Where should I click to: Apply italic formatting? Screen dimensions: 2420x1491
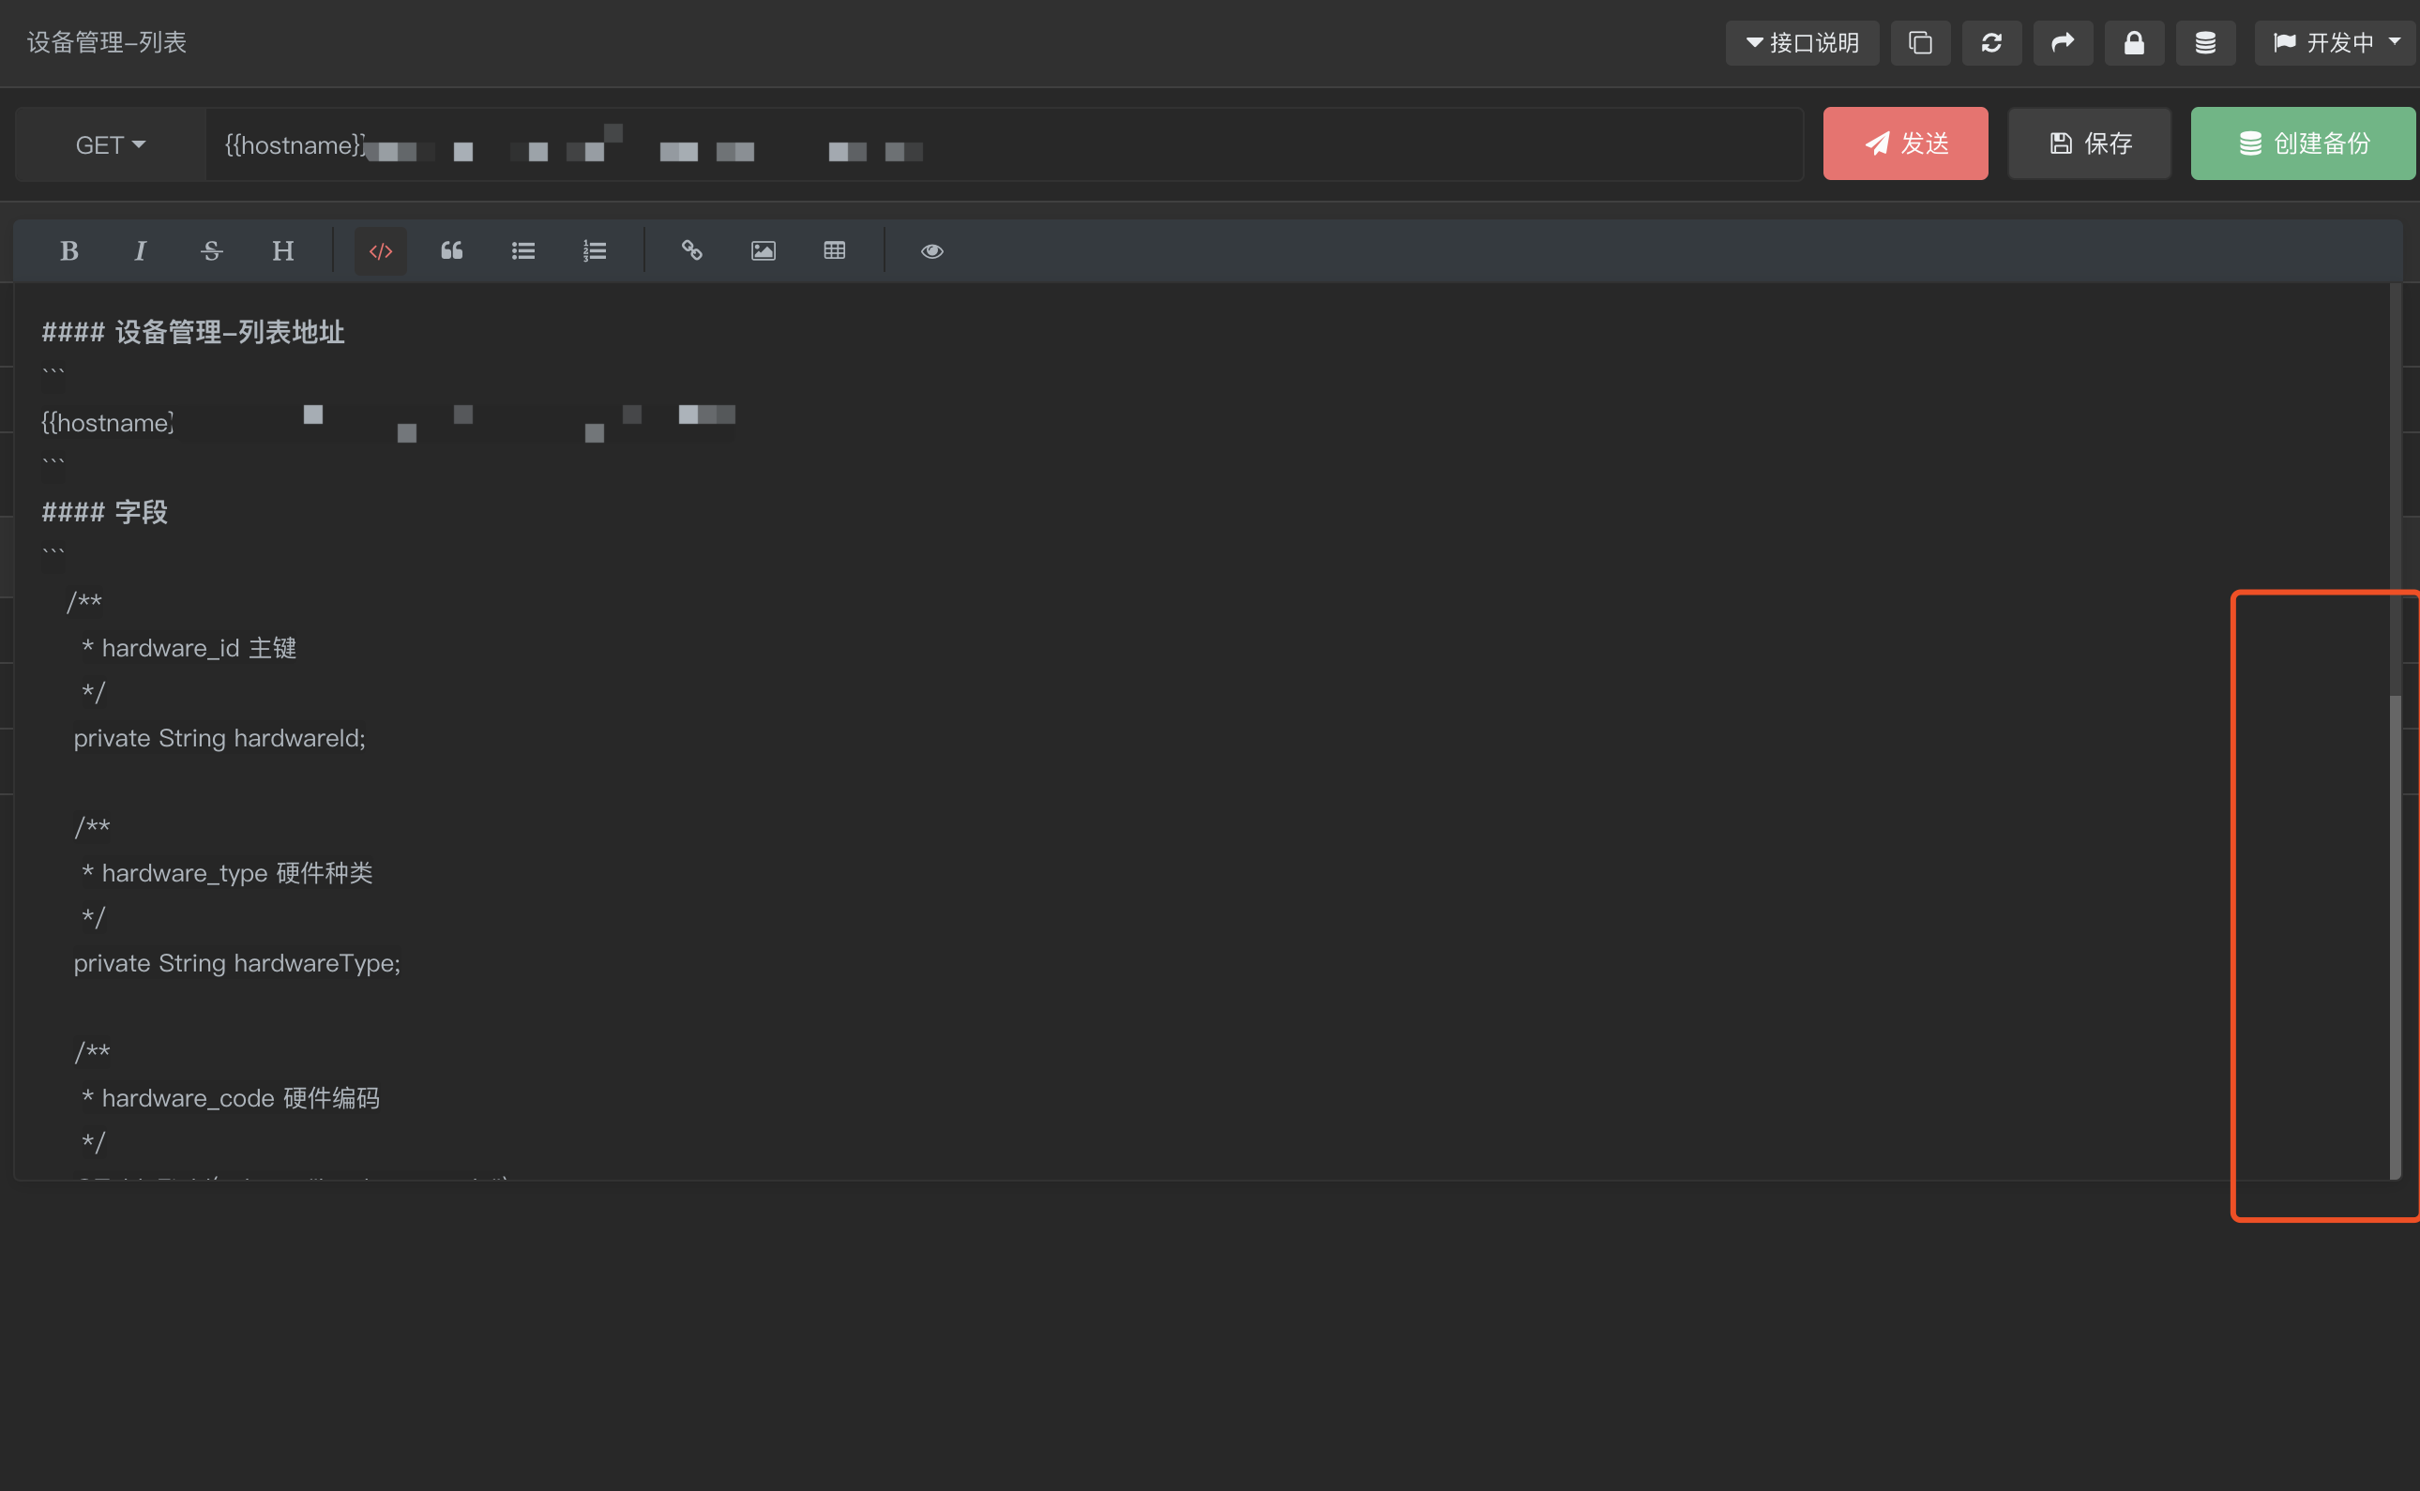pyautogui.click(x=140, y=250)
